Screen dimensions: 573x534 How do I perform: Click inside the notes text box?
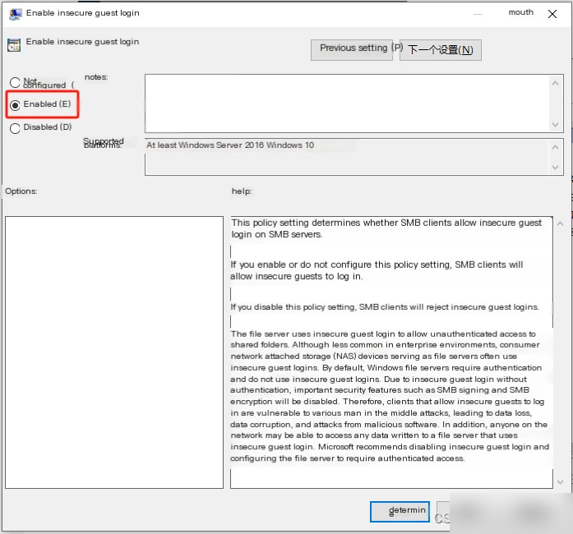coord(347,104)
